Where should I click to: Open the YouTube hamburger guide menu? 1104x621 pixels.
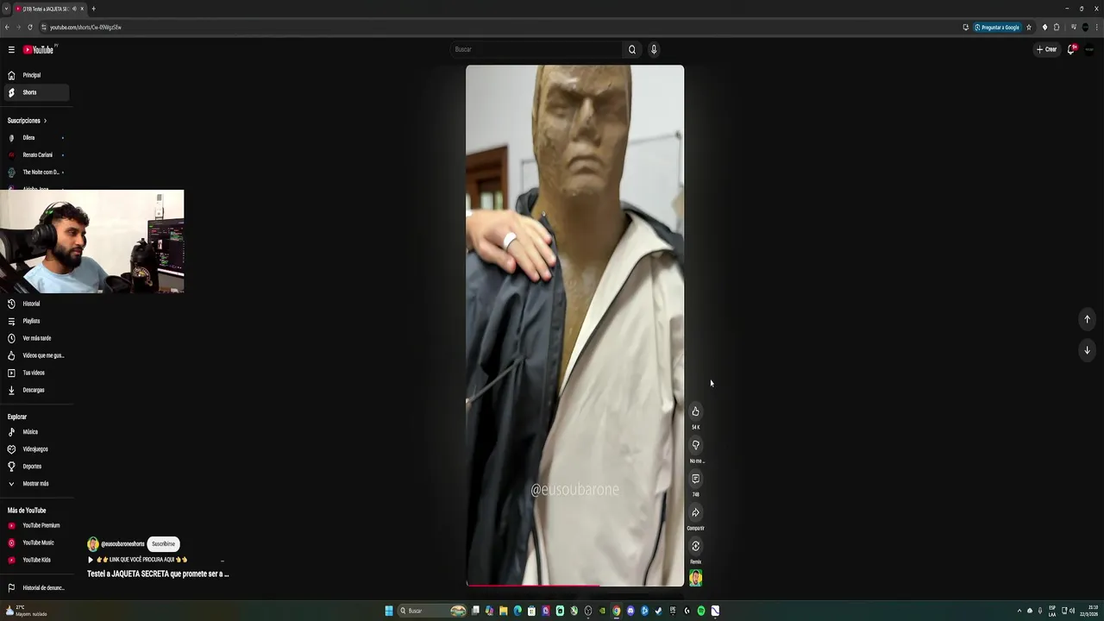click(x=11, y=49)
